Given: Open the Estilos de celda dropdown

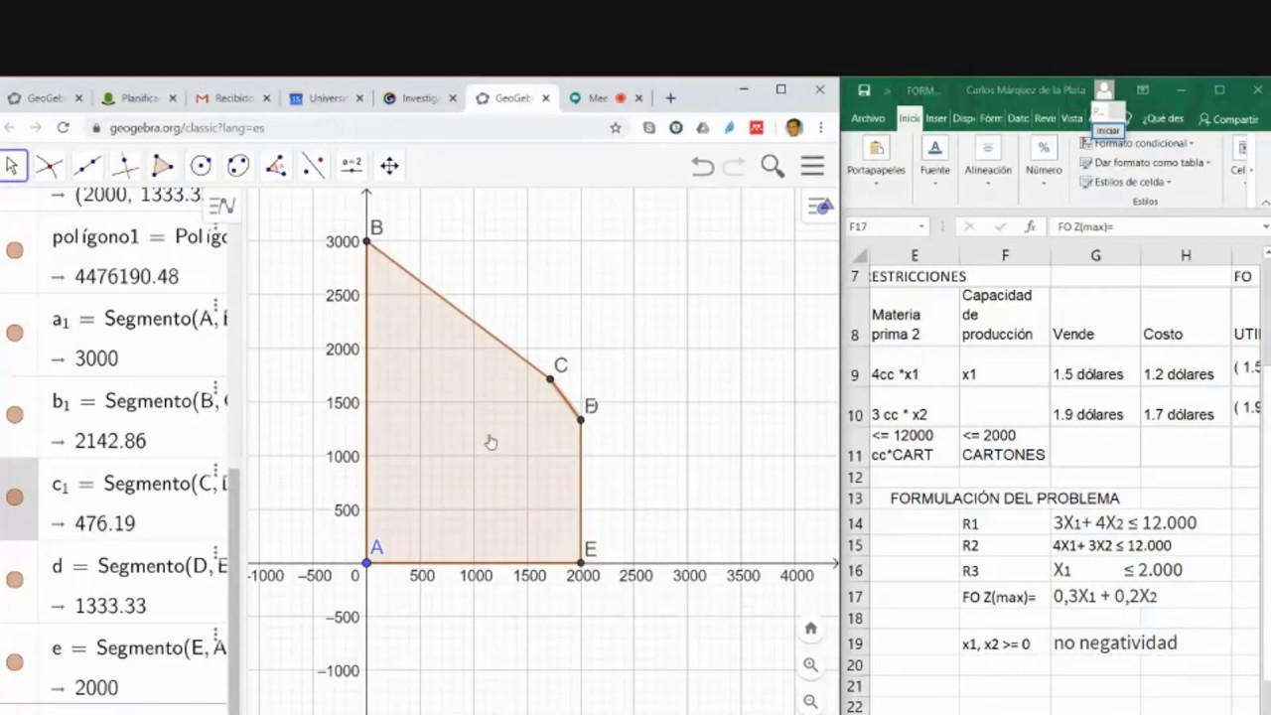Looking at the screenshot, I should pyautogui.click(x=1126, y=182).
